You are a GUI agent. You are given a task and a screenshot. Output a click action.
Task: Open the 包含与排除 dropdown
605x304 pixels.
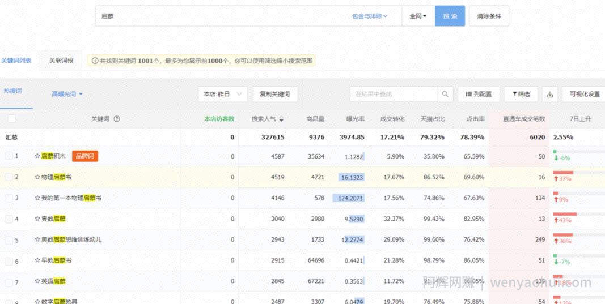pos(370,16)
